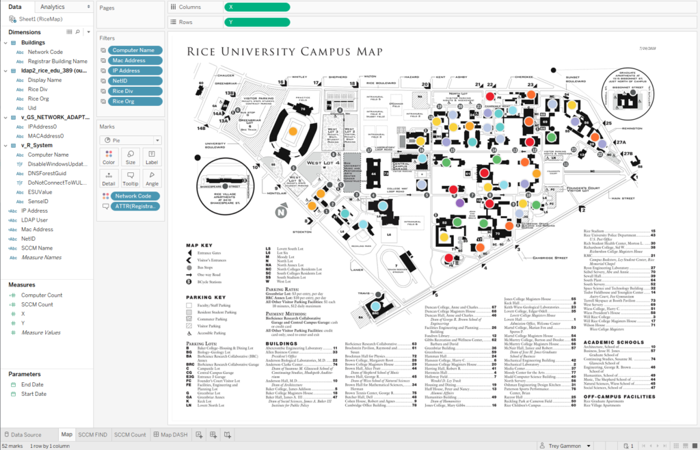Viewport: 700px width, 450px height.
Task: Click the Label button in Marks card
Action: (152, 157)
